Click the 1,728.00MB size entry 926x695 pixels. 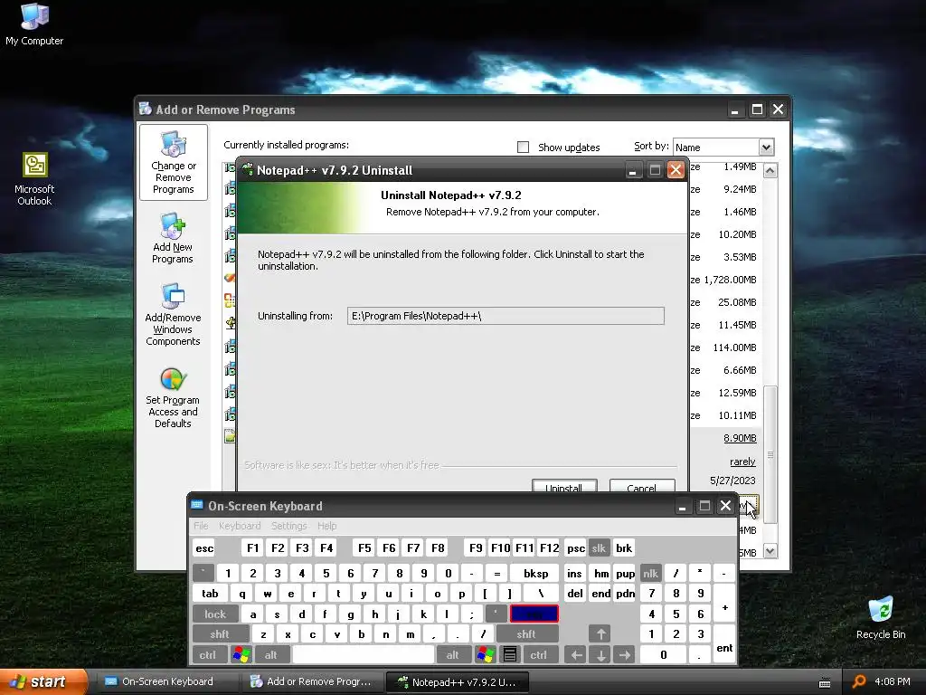click(730, 280)
